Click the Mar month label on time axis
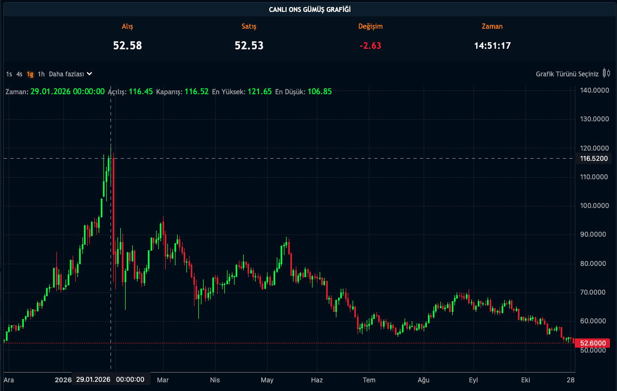This screenshot has width=617, height=391. (x=163, y=380)
